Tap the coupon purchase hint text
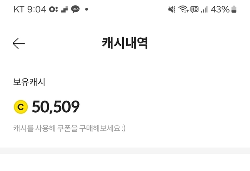The image size is (250, 171). [x=70, y=128]
